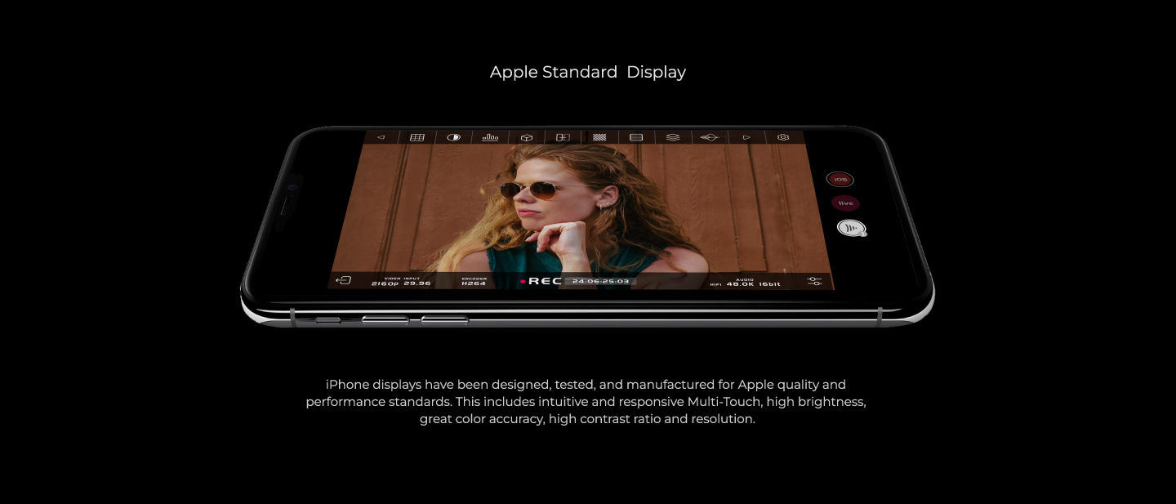
Task: Tap the diamond-shaped focus icon
Action: (709, 137)
